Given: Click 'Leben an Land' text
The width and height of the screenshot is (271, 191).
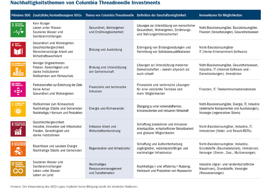Looking at the screenshot, I should click(x=43, y=175).
